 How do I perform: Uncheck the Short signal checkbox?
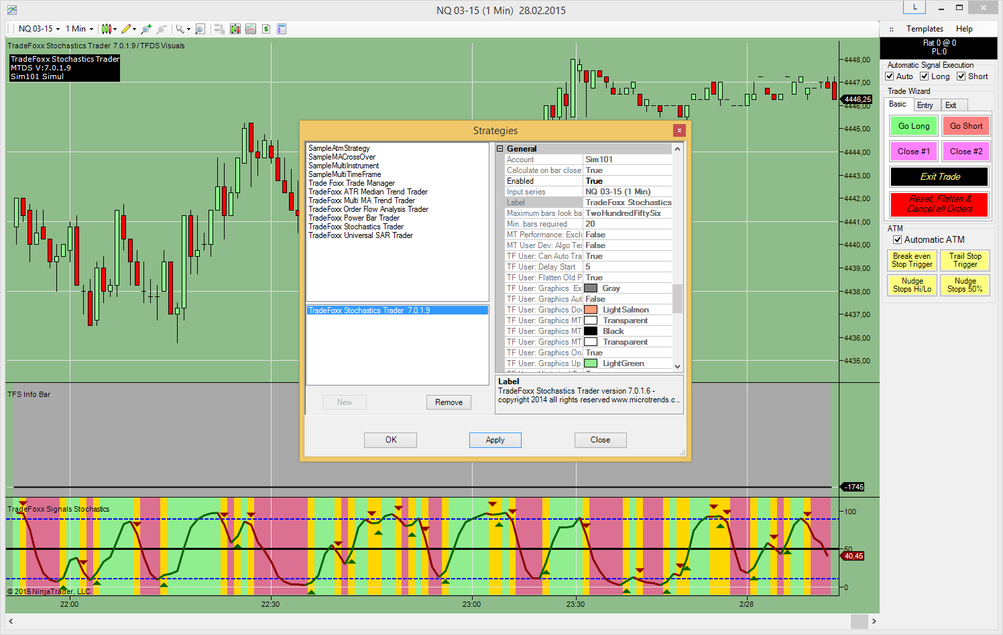coord(961,76)
